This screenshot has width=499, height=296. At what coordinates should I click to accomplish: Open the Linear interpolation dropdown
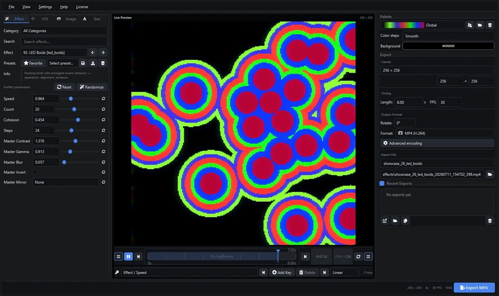345,272
